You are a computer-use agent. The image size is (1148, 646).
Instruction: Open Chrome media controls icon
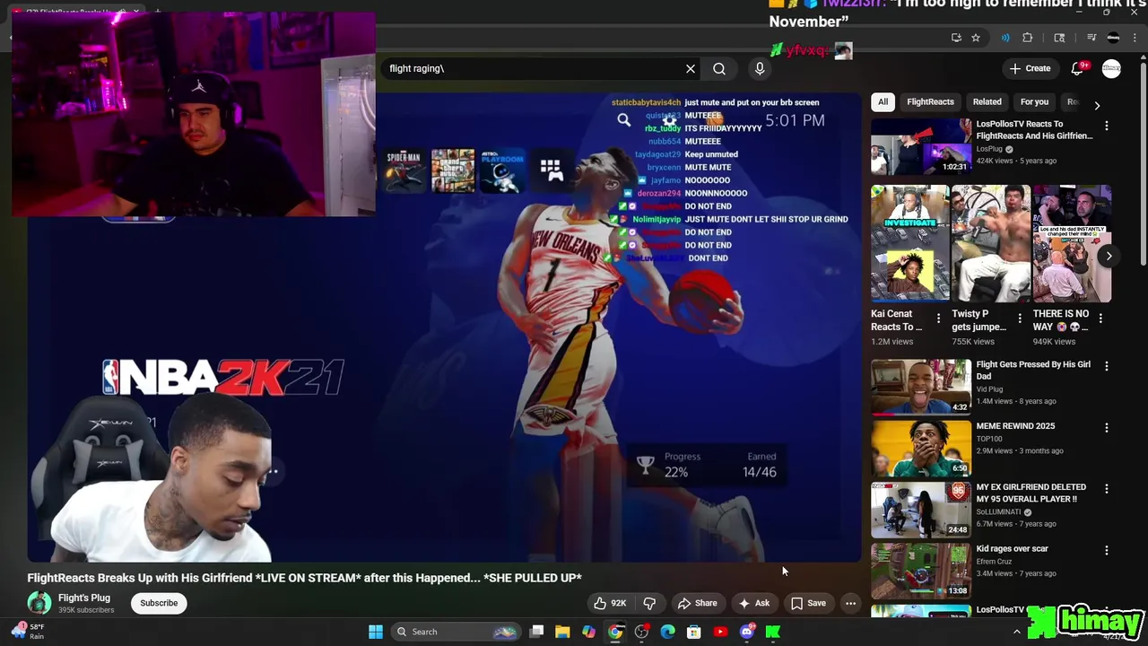pyautogui.click(x=1091, y=38)
